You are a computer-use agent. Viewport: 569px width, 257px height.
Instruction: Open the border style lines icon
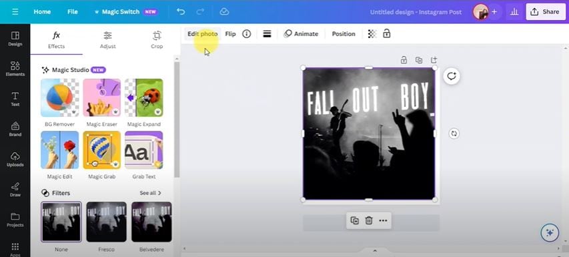[x=267, y=34]
